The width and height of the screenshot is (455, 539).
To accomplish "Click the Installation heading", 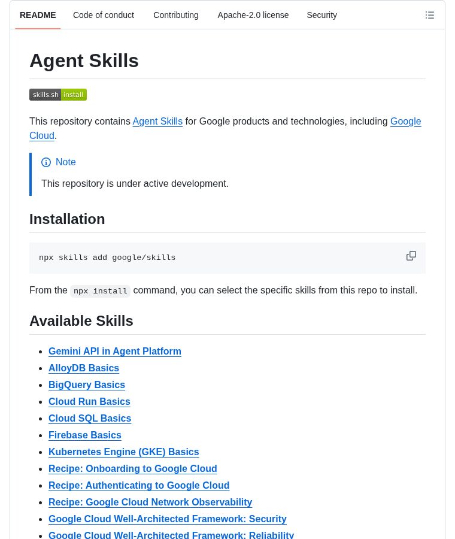I will click(x=67, y=219).
